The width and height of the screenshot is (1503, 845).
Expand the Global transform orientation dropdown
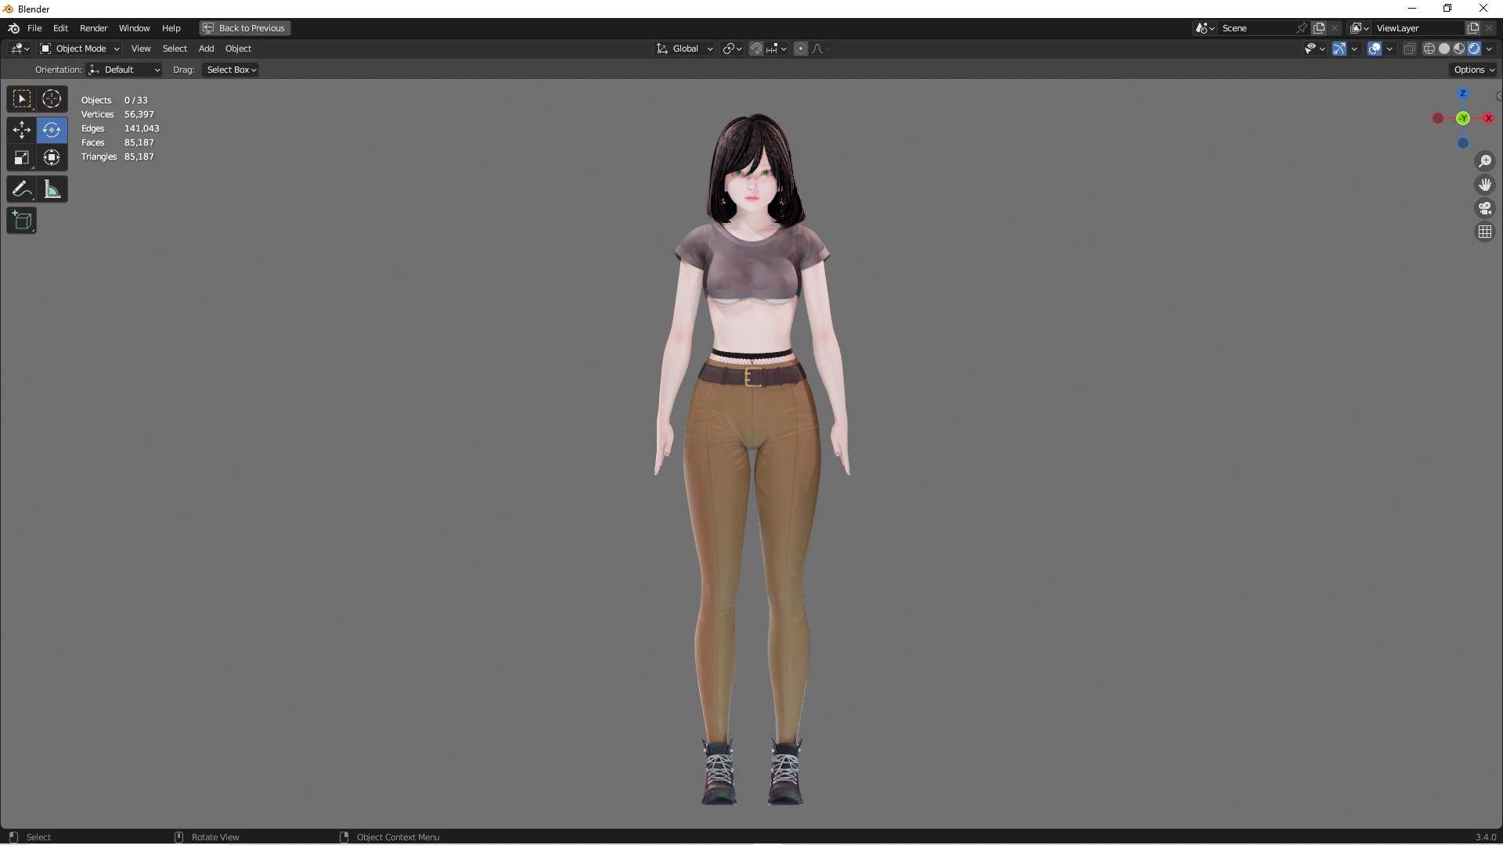click(x=685, y=49)
